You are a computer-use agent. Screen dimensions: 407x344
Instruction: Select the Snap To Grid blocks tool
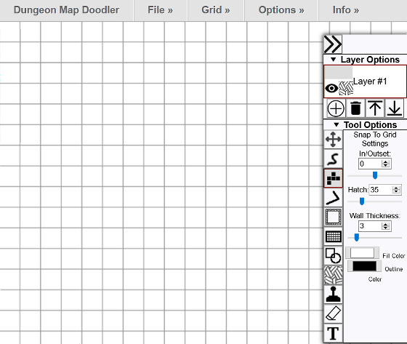coord(334,178)
